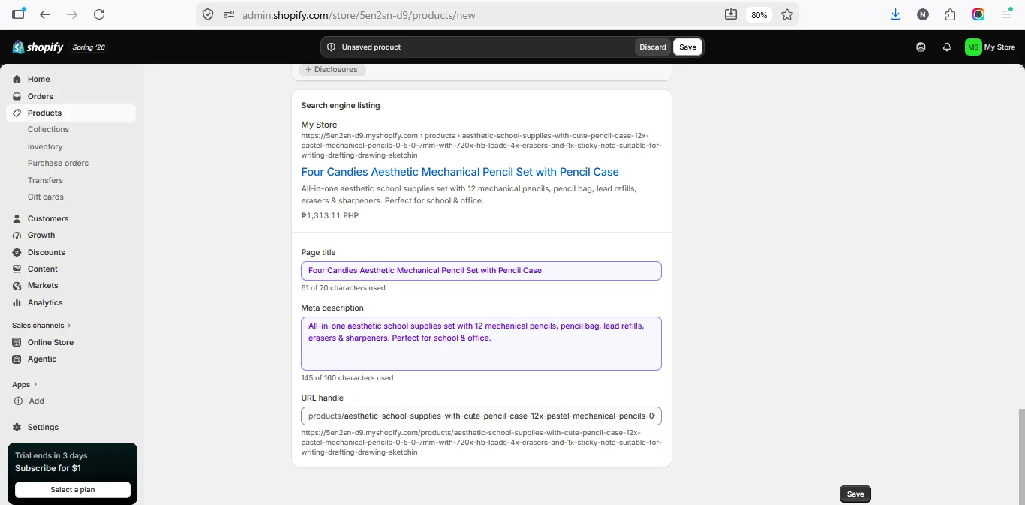
Task: Open notifications bell icon
Action: tap(947, 47)
